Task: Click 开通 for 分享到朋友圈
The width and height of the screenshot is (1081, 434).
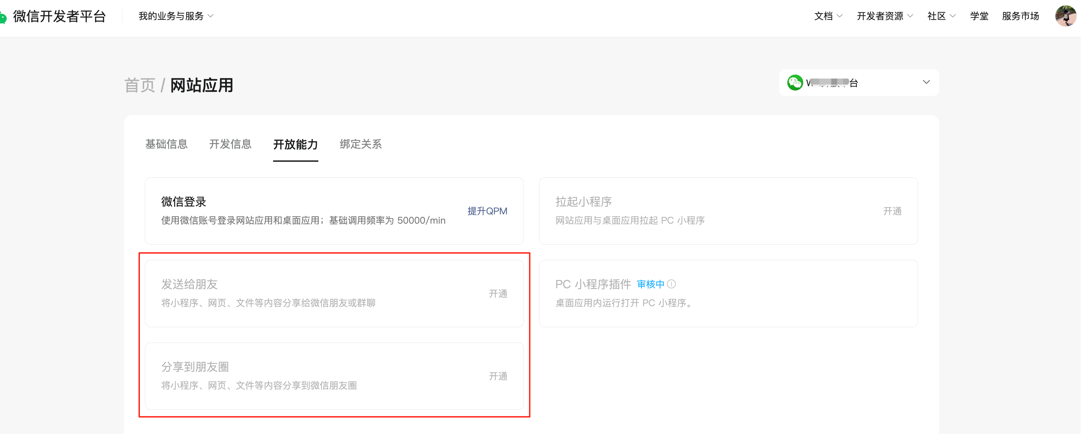Action: [498, 376]
